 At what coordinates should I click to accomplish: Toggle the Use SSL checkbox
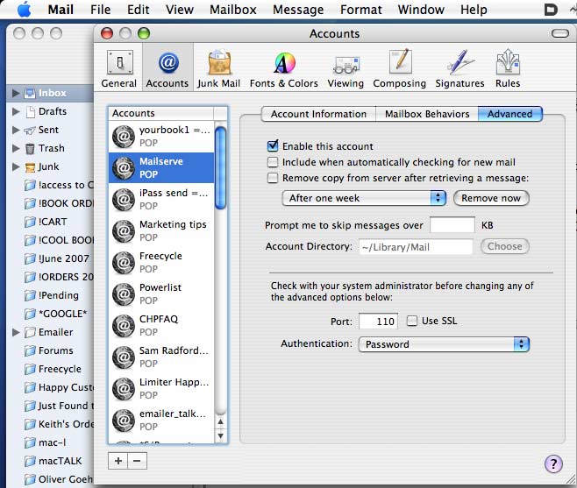pos(413,322)
